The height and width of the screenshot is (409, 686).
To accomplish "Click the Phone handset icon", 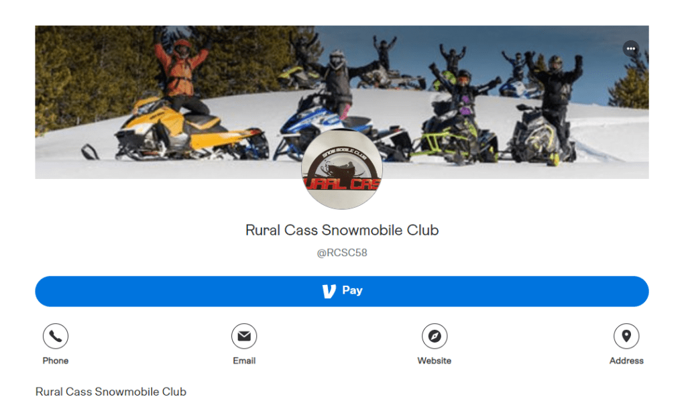I will point(56,336).
